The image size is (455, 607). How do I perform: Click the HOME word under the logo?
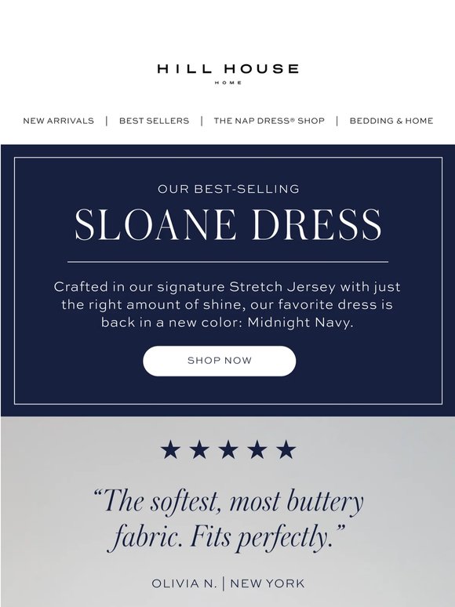228,82
